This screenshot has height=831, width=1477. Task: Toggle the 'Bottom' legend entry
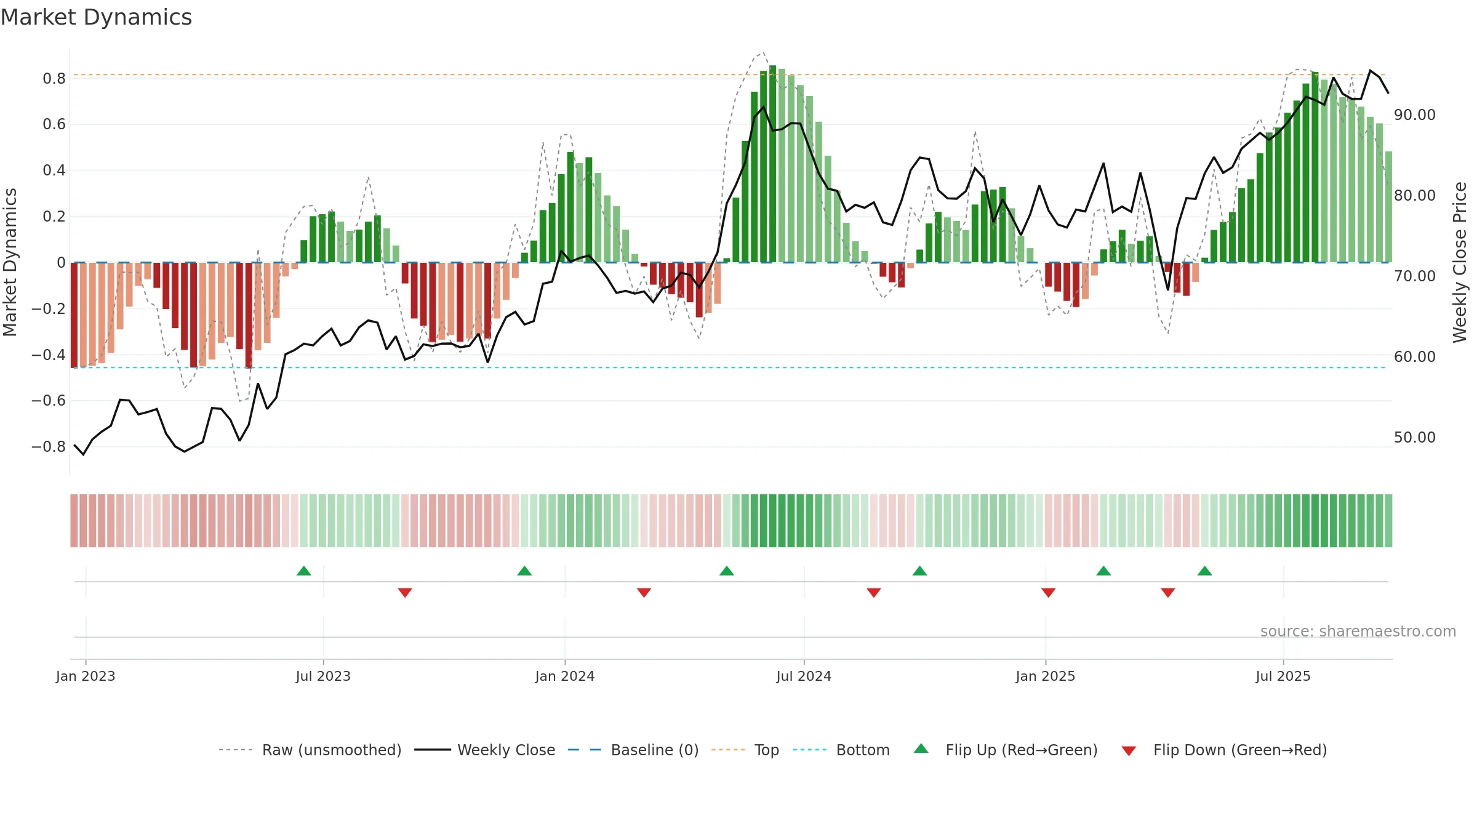click(841, 750)
